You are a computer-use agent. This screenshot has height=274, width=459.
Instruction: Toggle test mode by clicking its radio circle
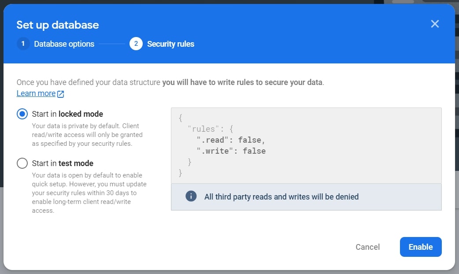coord(22,163)
